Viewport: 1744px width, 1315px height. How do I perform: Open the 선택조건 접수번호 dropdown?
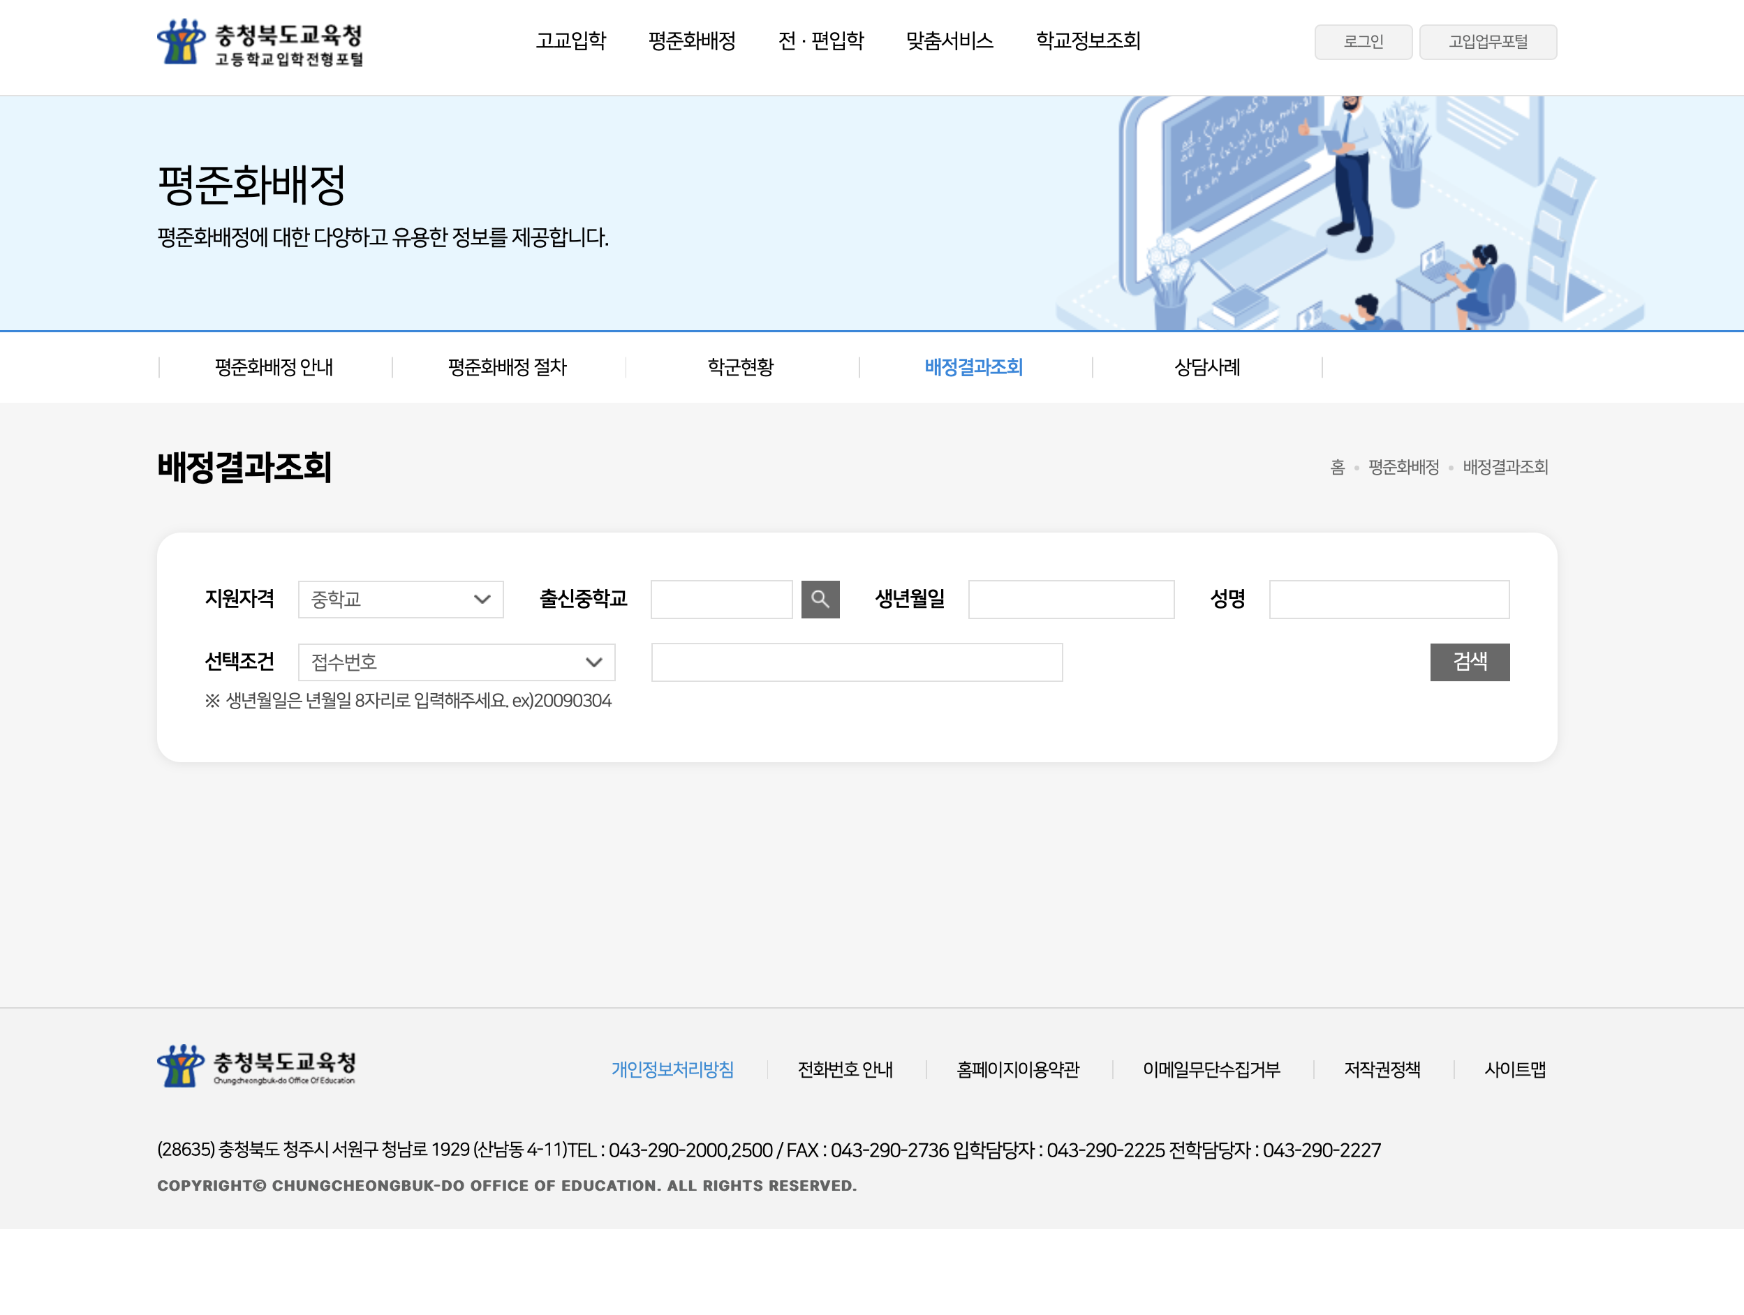456,662
